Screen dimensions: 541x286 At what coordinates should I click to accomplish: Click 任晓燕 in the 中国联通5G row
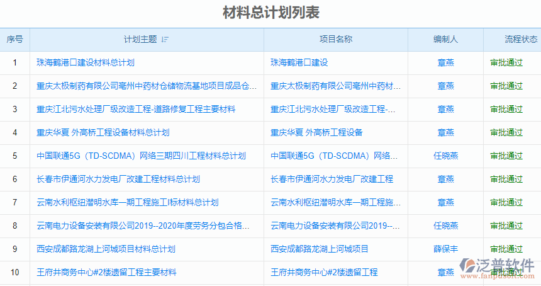[x=446, y=156]
